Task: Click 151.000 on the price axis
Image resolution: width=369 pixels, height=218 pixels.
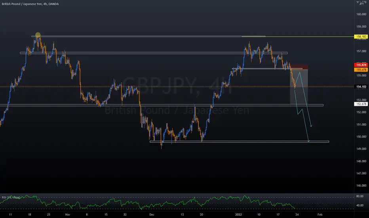Action: pos(361,124)
